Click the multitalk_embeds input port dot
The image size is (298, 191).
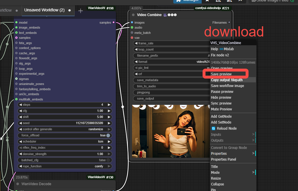[x=16, y=99]
